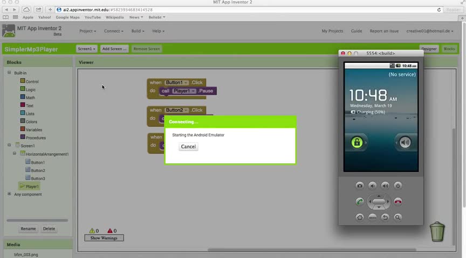The image size is (466, 258).
Task: Click Remove Screen button
Action: pos(147,49)
